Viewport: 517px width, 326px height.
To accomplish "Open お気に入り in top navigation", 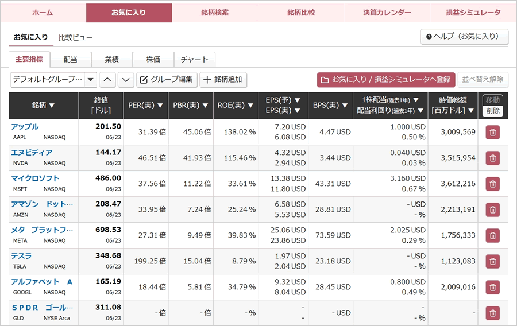I will coord(129,13).
